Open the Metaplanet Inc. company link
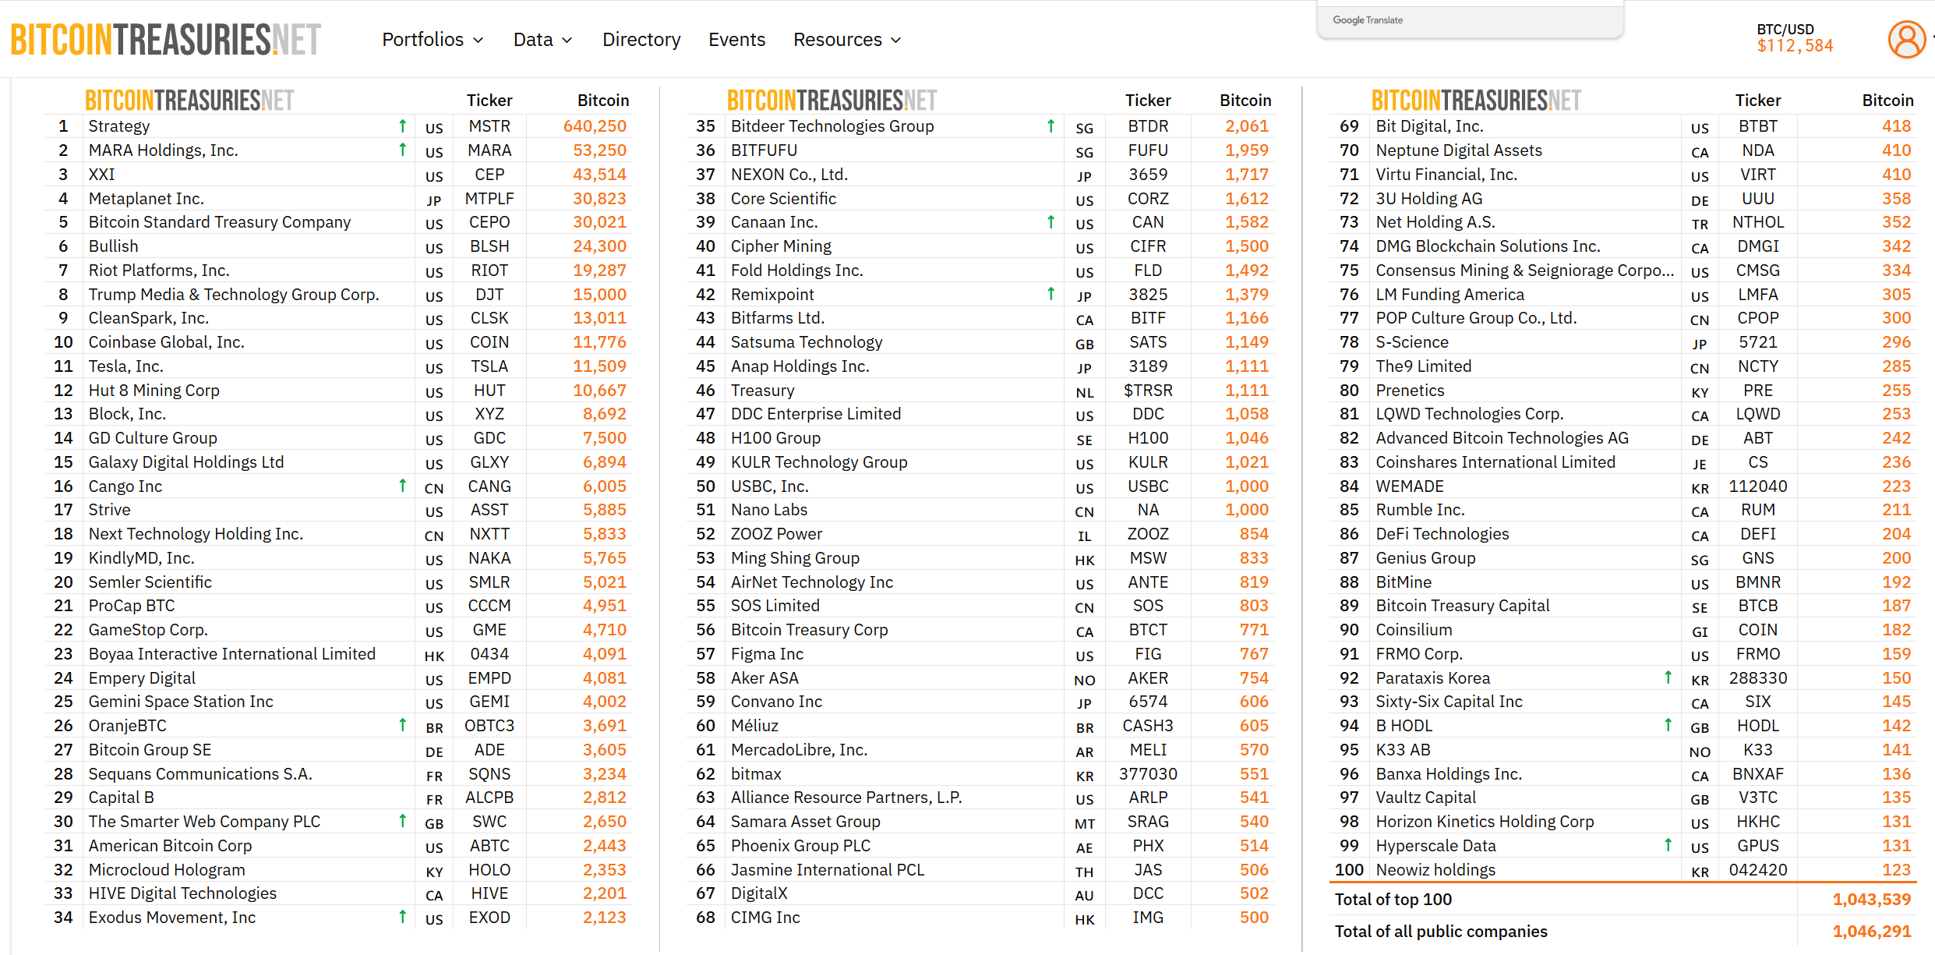The height and width of the screenshot is (955, 1935). click(146, 199)
